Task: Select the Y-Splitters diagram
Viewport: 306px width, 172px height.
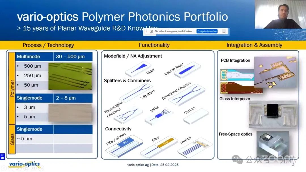Action: (136, 93)
